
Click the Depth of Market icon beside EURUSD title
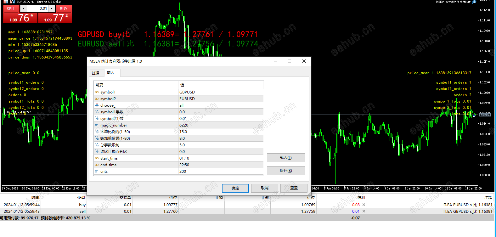click(6, 2)
